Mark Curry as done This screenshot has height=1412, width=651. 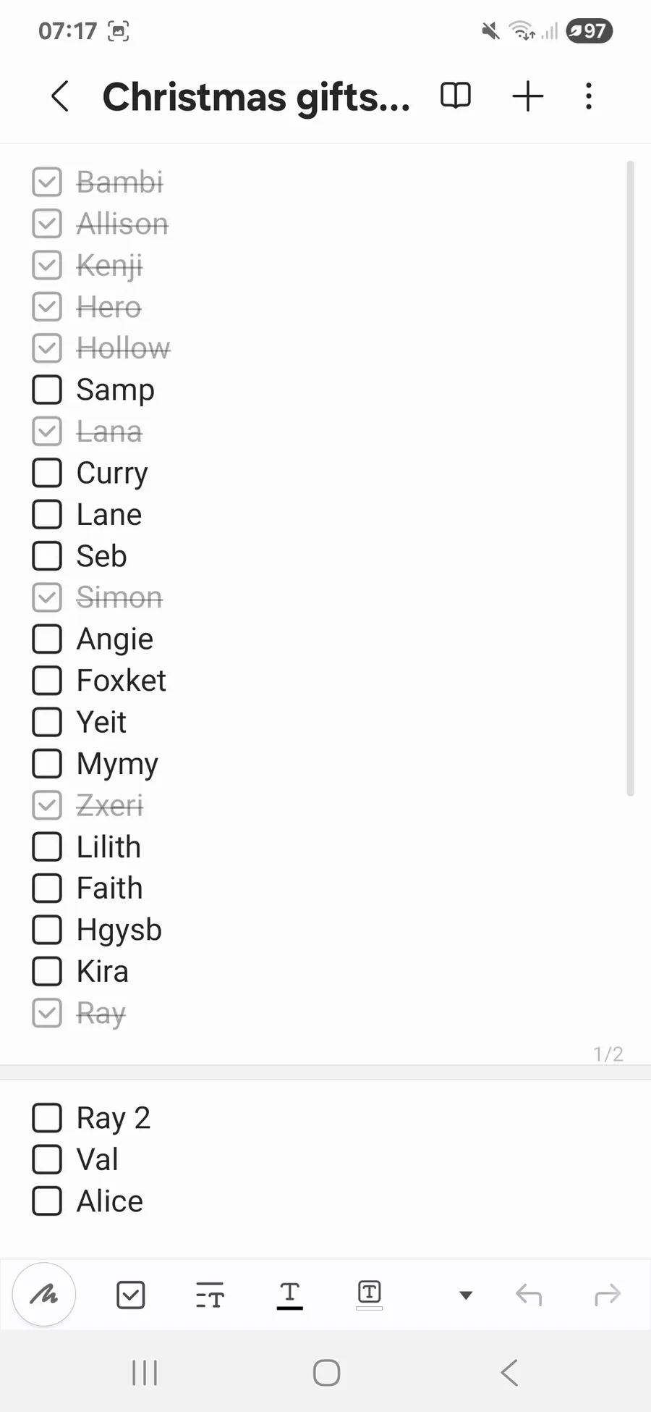tap(47, 473)
